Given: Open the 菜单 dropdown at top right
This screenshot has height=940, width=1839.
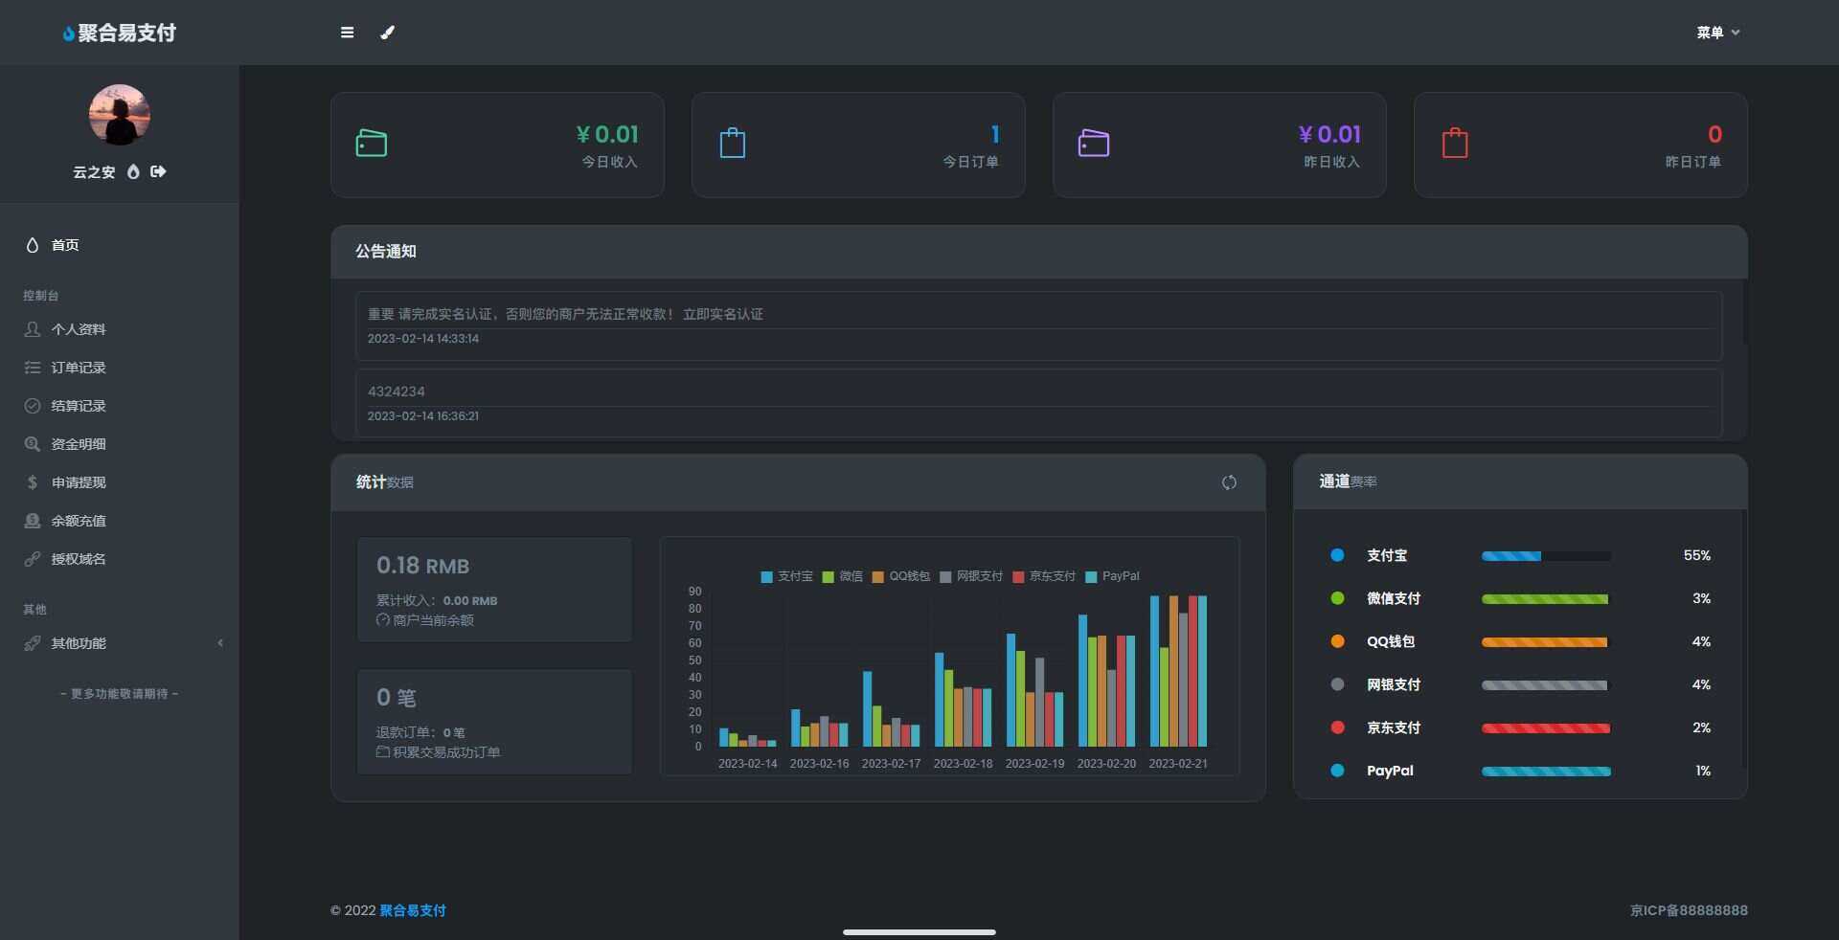Looking at the screenshot, I should click(1716, 33).
